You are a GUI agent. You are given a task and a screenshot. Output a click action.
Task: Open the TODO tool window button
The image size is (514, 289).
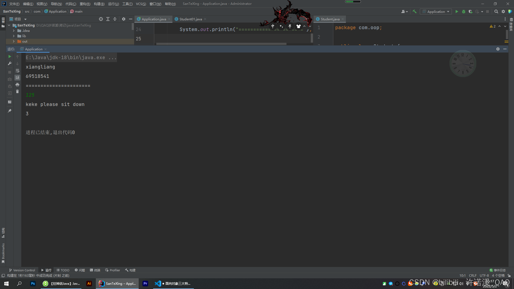point(63,270)
